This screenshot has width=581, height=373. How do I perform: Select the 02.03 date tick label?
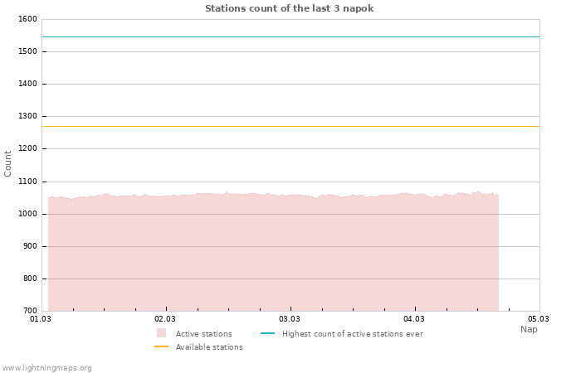pos(165,318)
